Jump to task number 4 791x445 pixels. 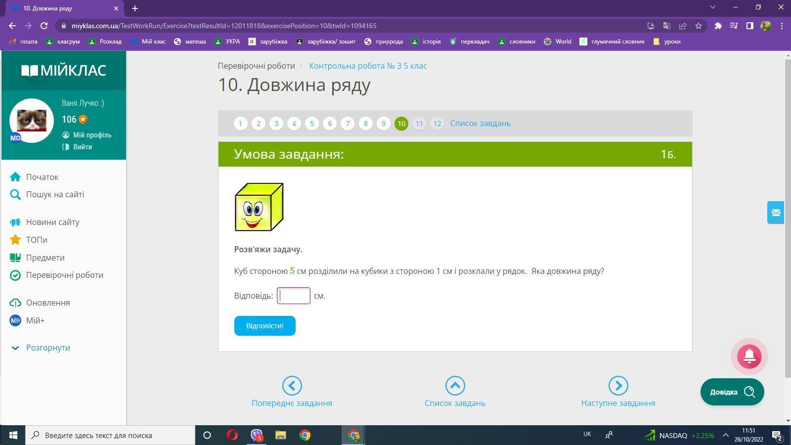coord(294,124)
